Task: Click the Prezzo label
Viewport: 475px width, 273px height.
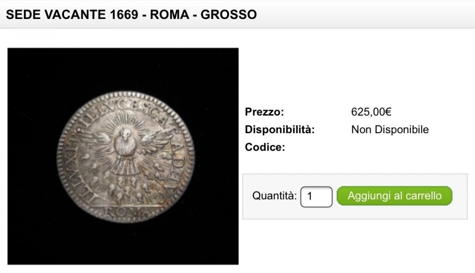Action: [x=265, y=112]
